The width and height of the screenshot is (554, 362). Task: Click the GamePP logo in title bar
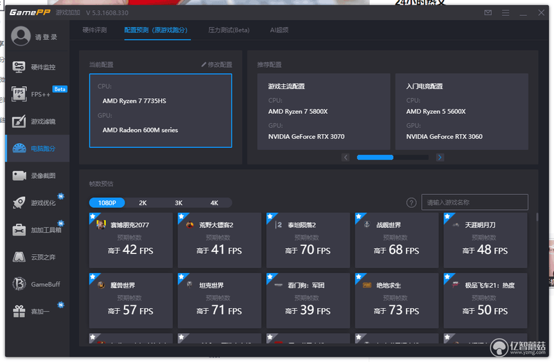(30, 12)
